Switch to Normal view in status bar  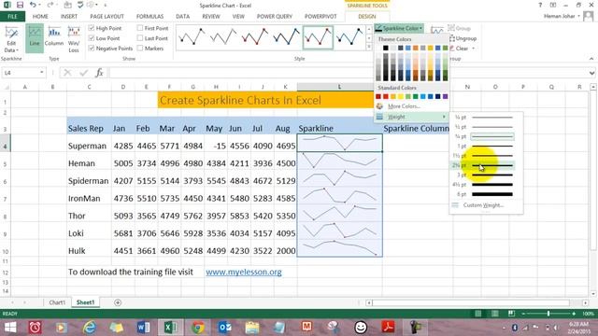click(x=477, y=314)
